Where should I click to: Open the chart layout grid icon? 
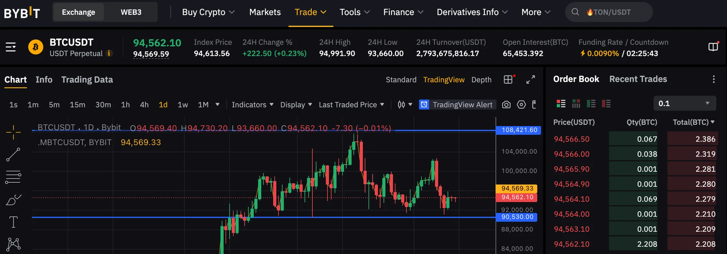coord(508,80)
